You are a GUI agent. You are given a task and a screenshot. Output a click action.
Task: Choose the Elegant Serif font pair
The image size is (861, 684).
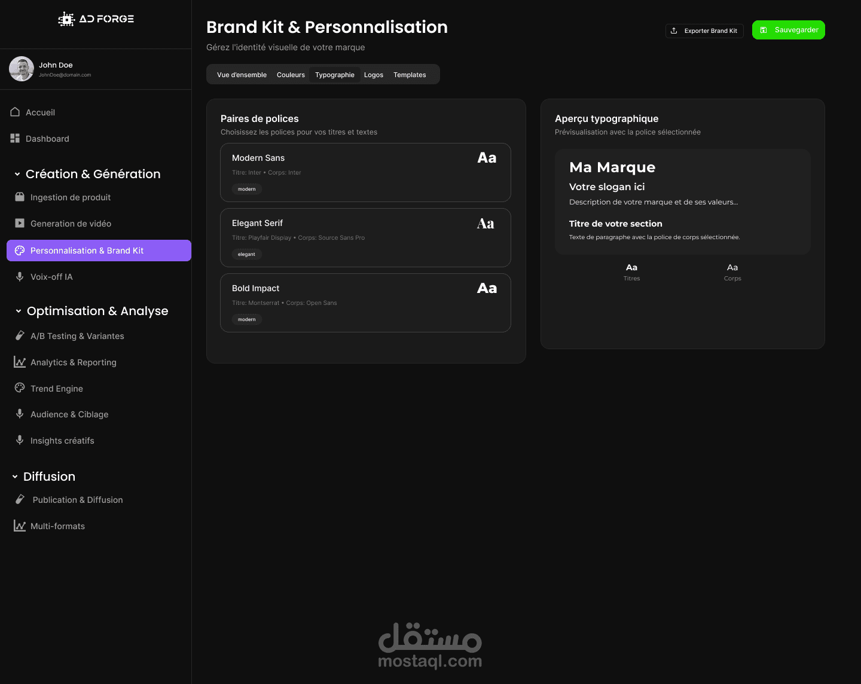[365, 237]
